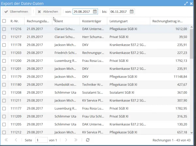Go to the last page with the double-right arrow
The image size is (196, 146).
(x=76, y=140)
